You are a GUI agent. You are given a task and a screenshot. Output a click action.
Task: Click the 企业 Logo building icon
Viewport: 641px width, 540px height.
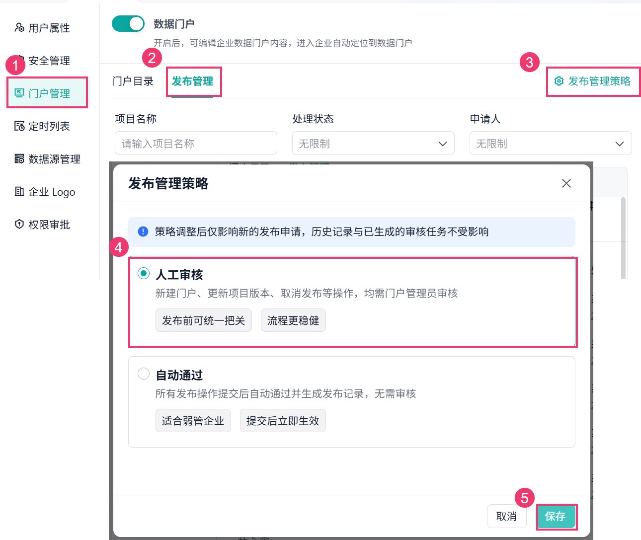(x=19, y=192)
